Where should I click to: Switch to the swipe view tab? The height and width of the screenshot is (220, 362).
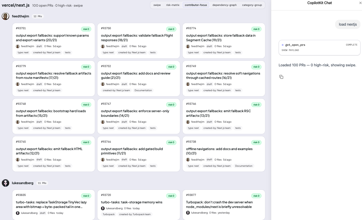click(157, 5)
